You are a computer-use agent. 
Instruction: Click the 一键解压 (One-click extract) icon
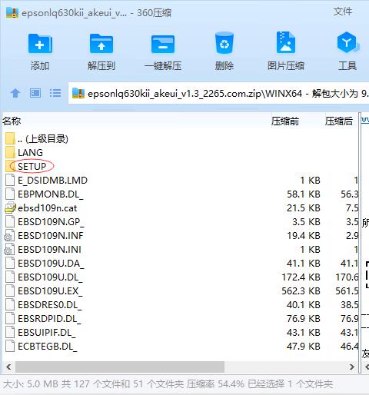[x=163, y=44]
